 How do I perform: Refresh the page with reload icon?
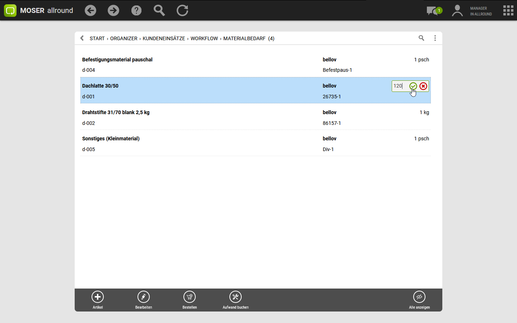(x=182, y=10)
